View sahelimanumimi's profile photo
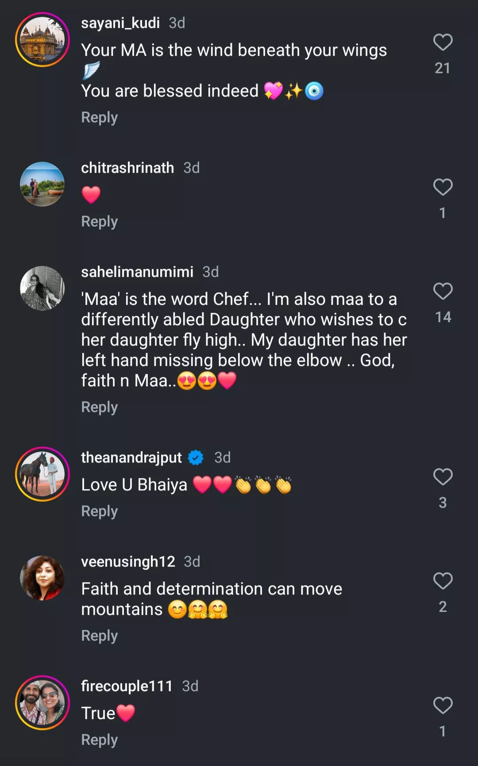Image resolution: width=478 pixels, height=766 pixels. 42,288
